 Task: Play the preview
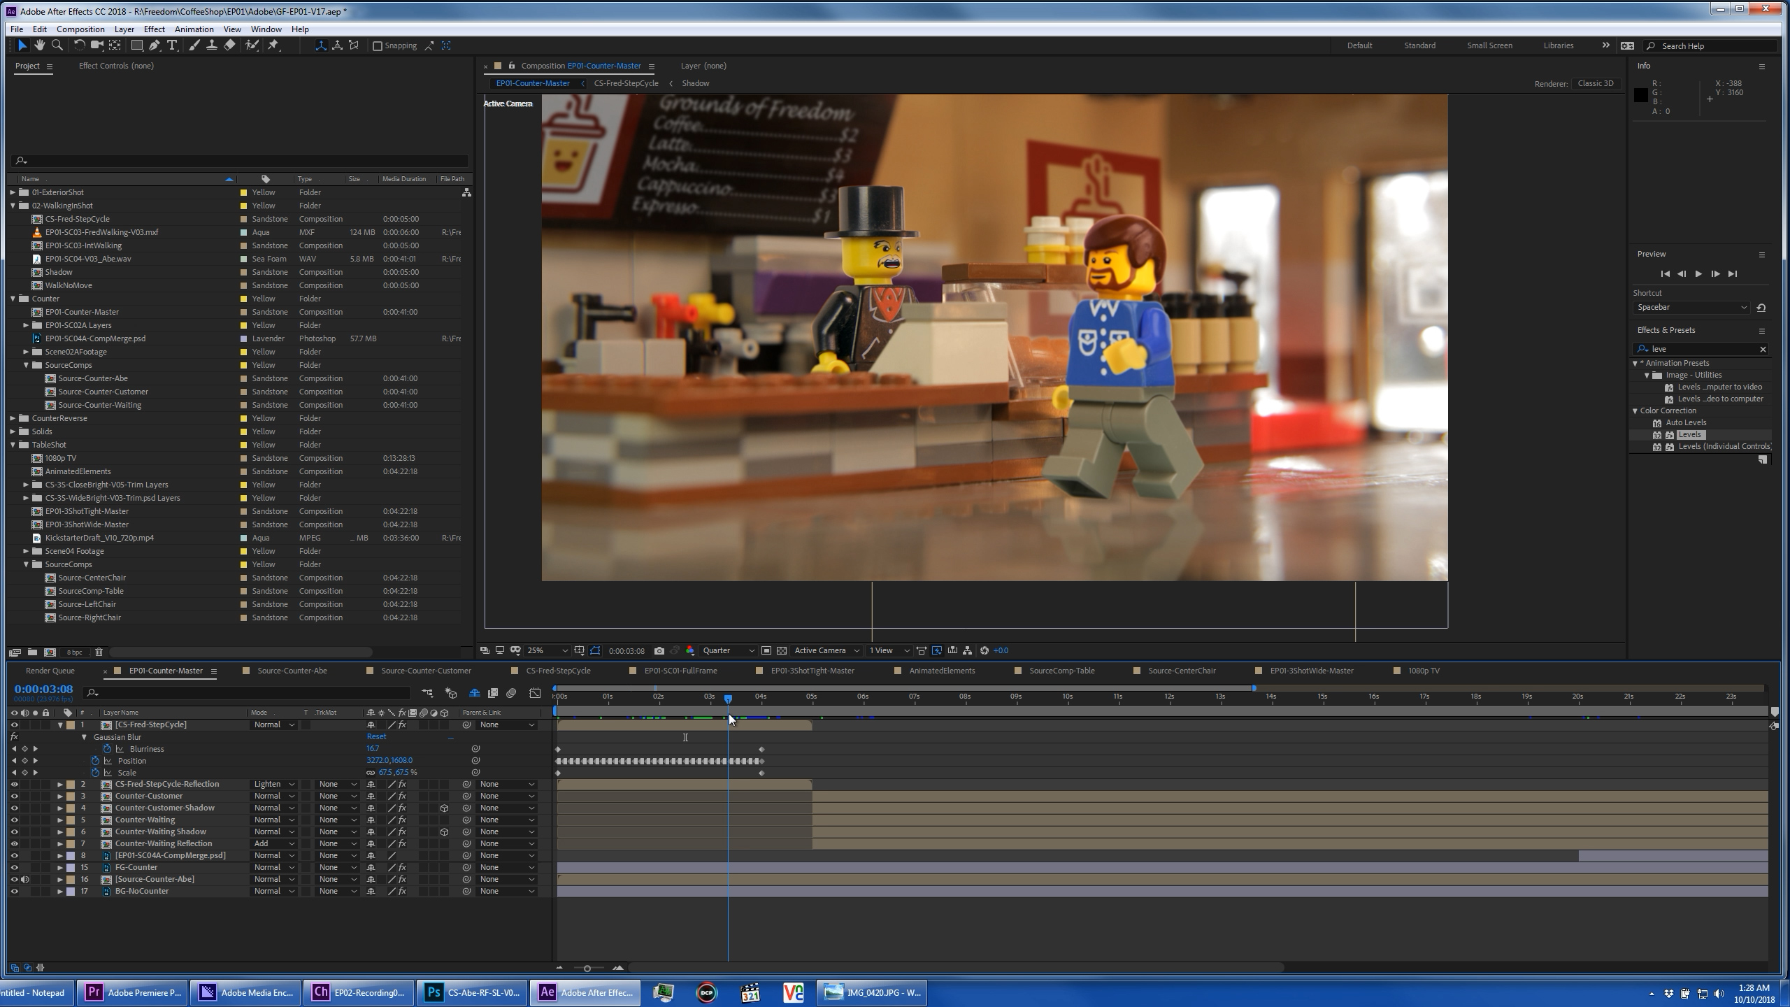1698,274
